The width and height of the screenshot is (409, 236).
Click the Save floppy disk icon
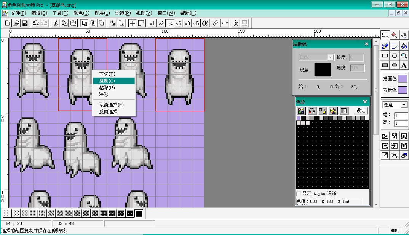(25, 23)
